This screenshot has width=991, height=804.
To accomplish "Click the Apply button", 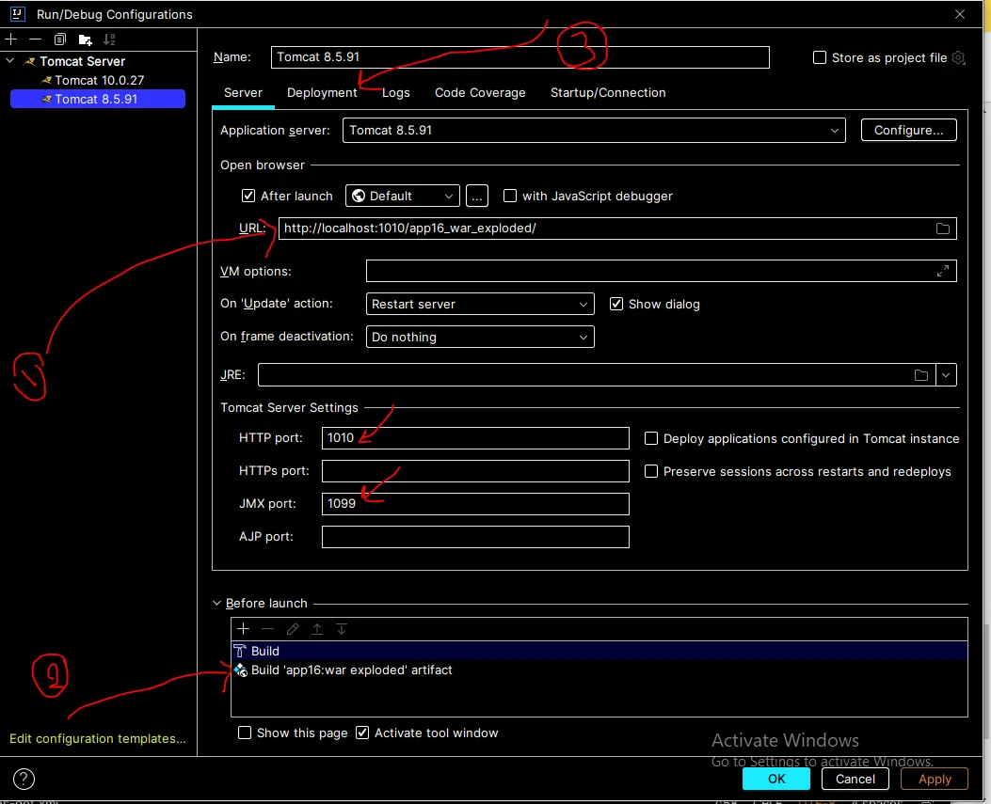I will (935, 779).
